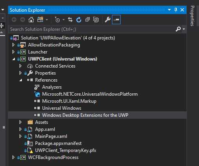
Task: Expand the Assets folder
Action: [x=20, y=122]
